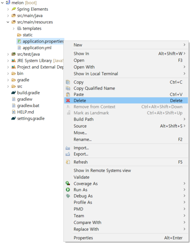Click the Paste clipboard icon
Image resolution: width=193 pixels, height=245 pixels.
pos(68,94)
